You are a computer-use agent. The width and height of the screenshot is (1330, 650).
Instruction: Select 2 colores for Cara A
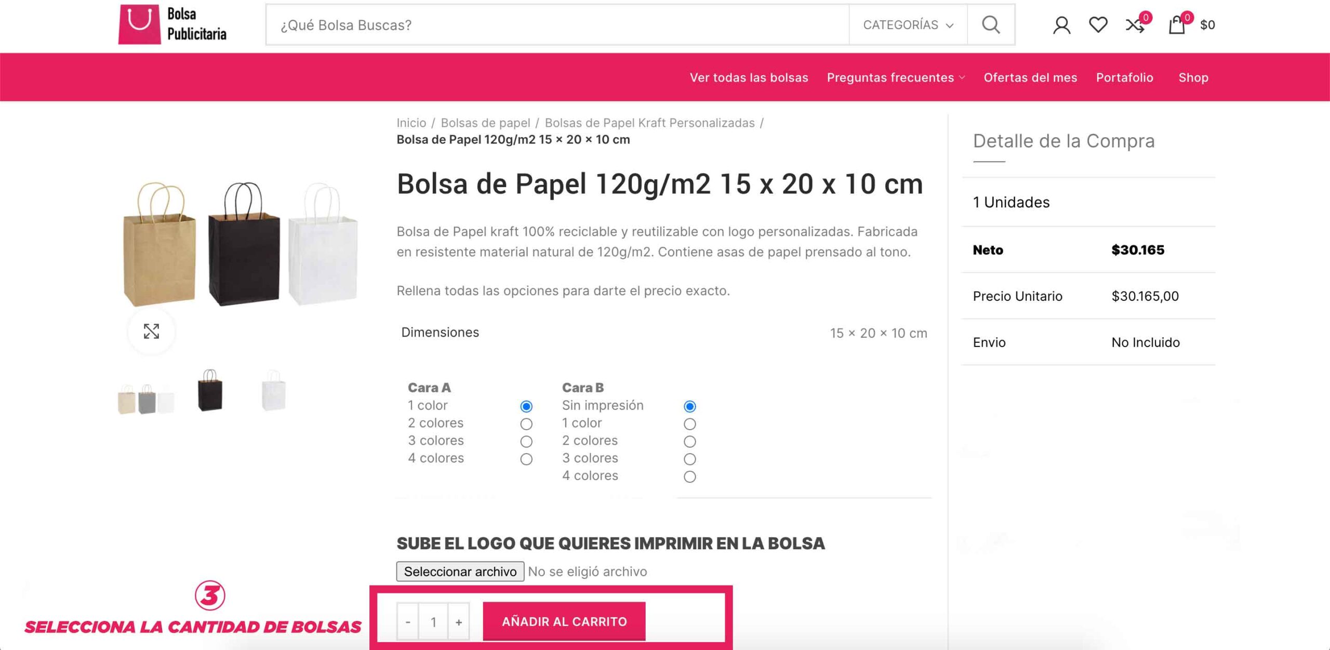click(526, 424)
